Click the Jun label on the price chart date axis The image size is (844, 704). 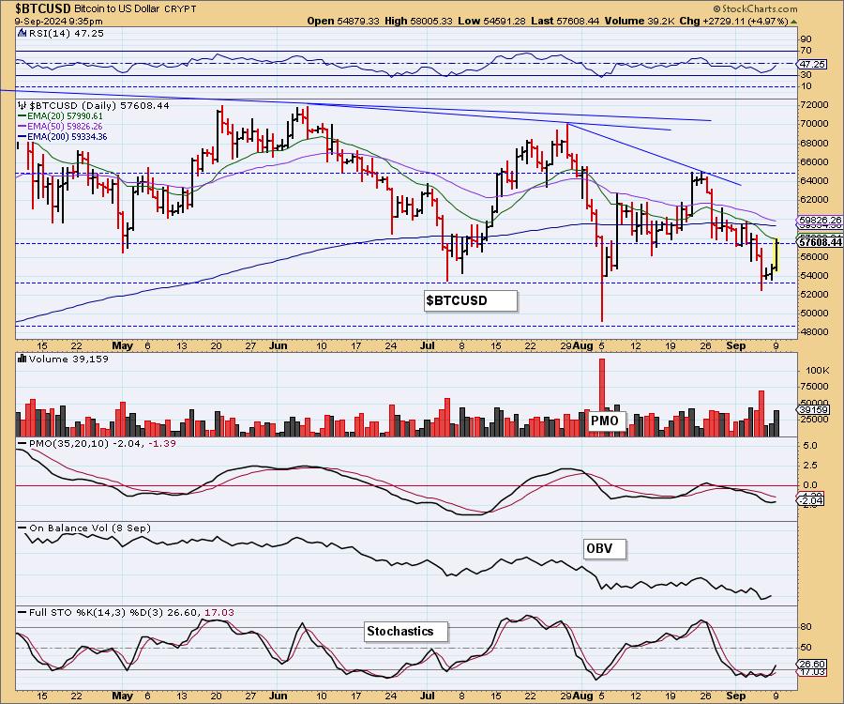tap(279, 345)
